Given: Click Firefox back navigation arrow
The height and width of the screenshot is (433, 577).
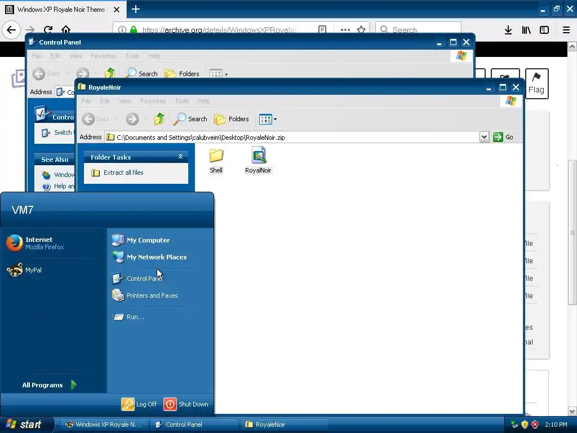Looking at the screenshot, I should (x=11, y=29).
